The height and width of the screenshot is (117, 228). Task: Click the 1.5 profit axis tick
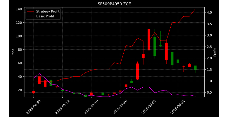click(209, 70)
